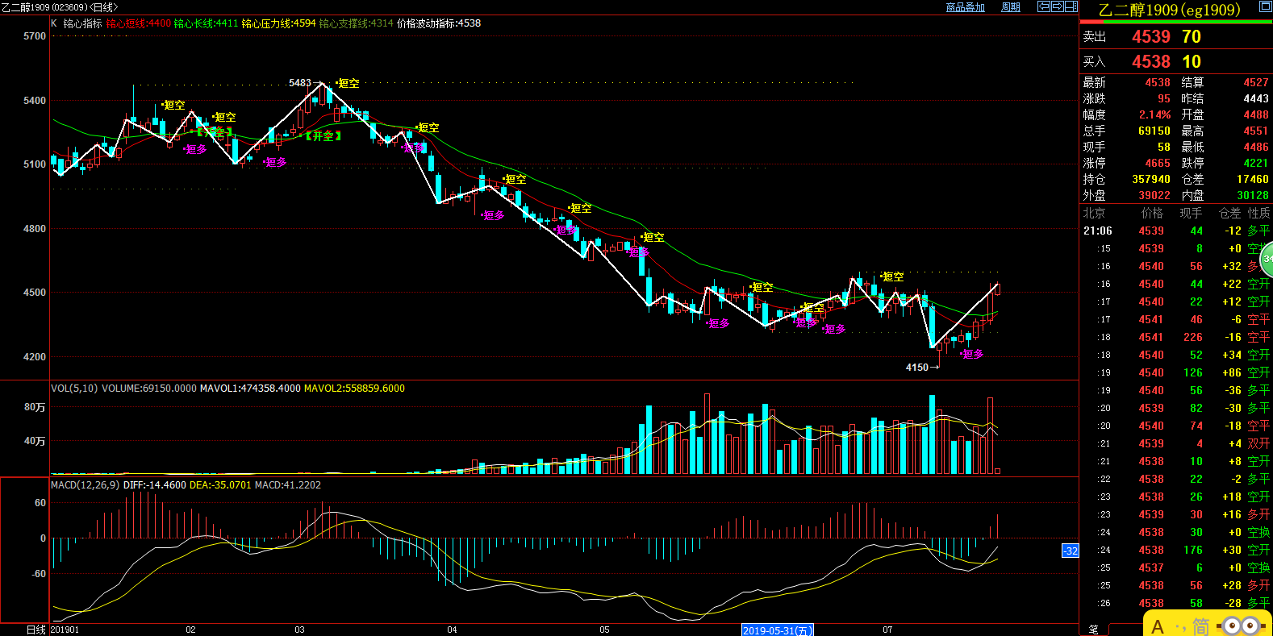
Task: Click the 4200 price axis label
Action: tap(35, 357)
